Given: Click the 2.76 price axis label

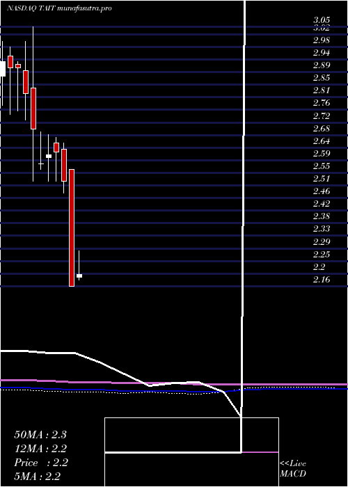Looking at the screenshot, I should (322, 103).
